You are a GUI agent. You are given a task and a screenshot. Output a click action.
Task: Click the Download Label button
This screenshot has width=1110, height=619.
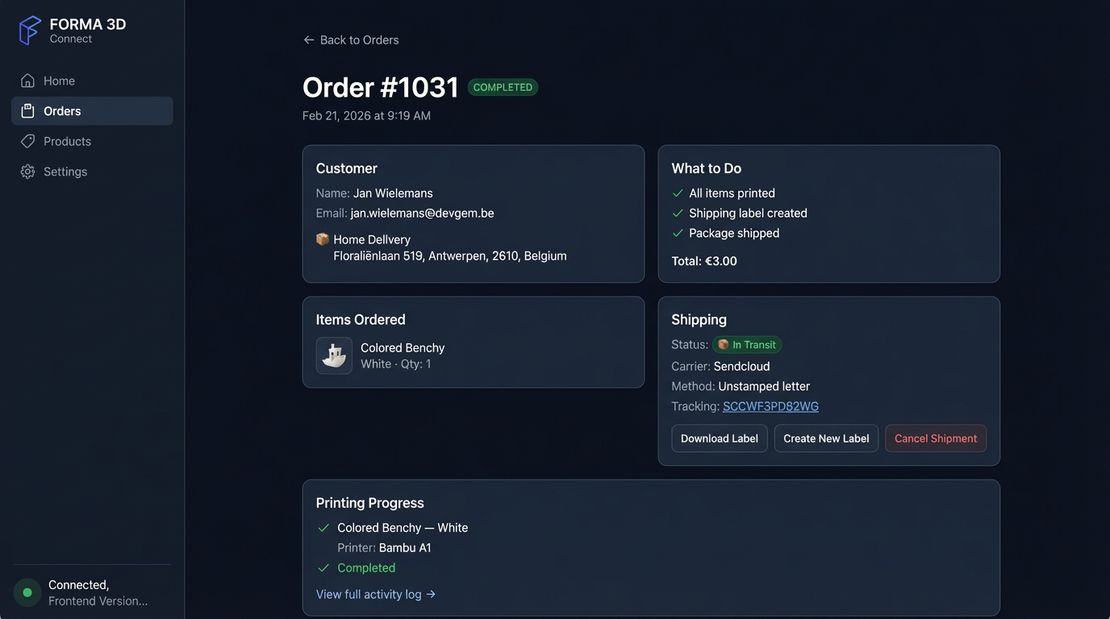coord(719,438)
